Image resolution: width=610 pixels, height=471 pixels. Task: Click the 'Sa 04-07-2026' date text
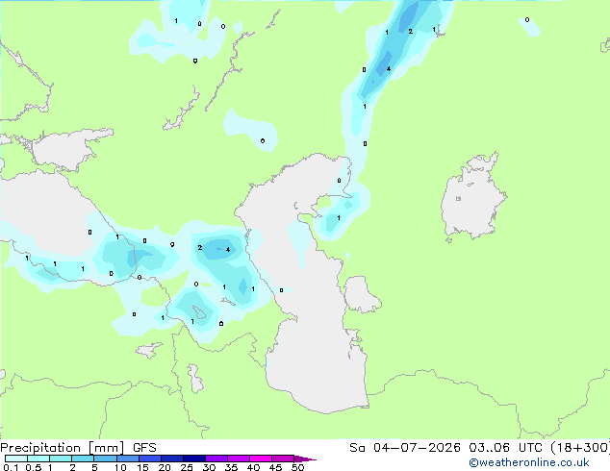405,448
